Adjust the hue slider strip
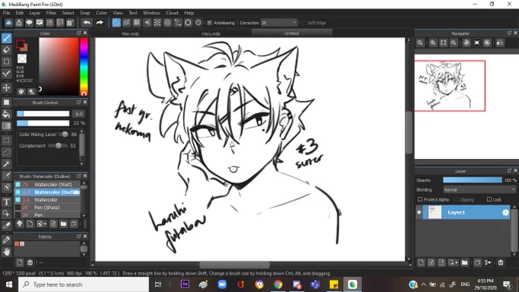This screenshot has width=519, height=292. point(84,67)
